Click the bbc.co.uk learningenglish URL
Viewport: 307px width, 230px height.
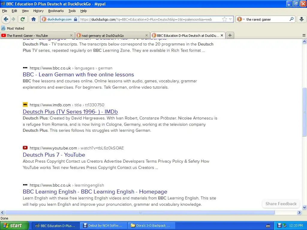click(67, 185)
